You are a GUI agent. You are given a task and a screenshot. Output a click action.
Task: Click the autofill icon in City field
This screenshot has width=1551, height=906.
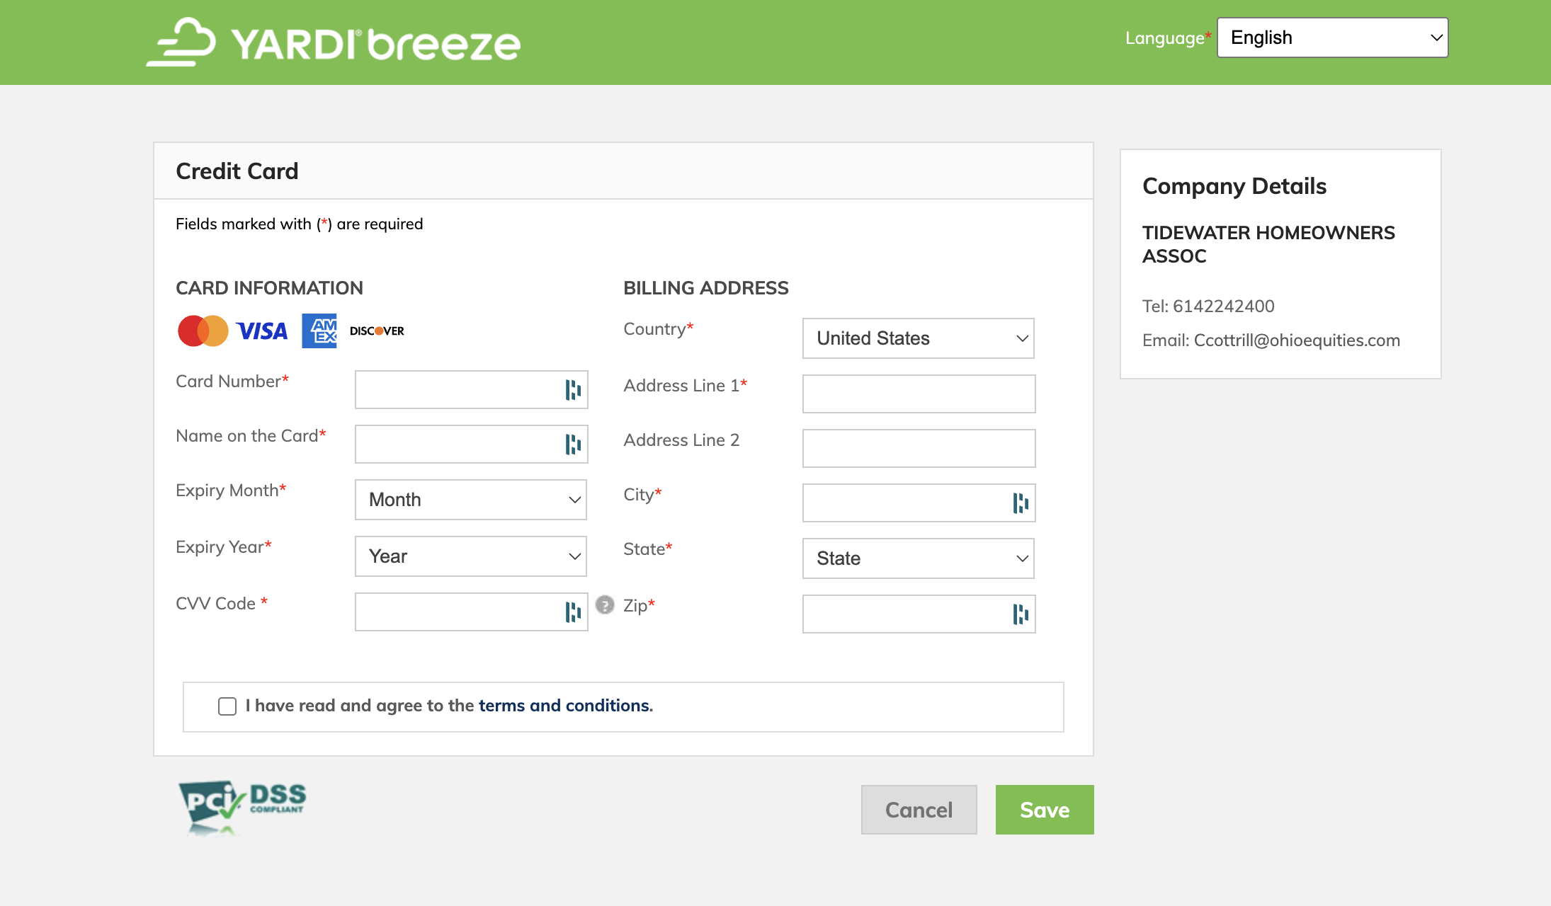coord(1021,503)
